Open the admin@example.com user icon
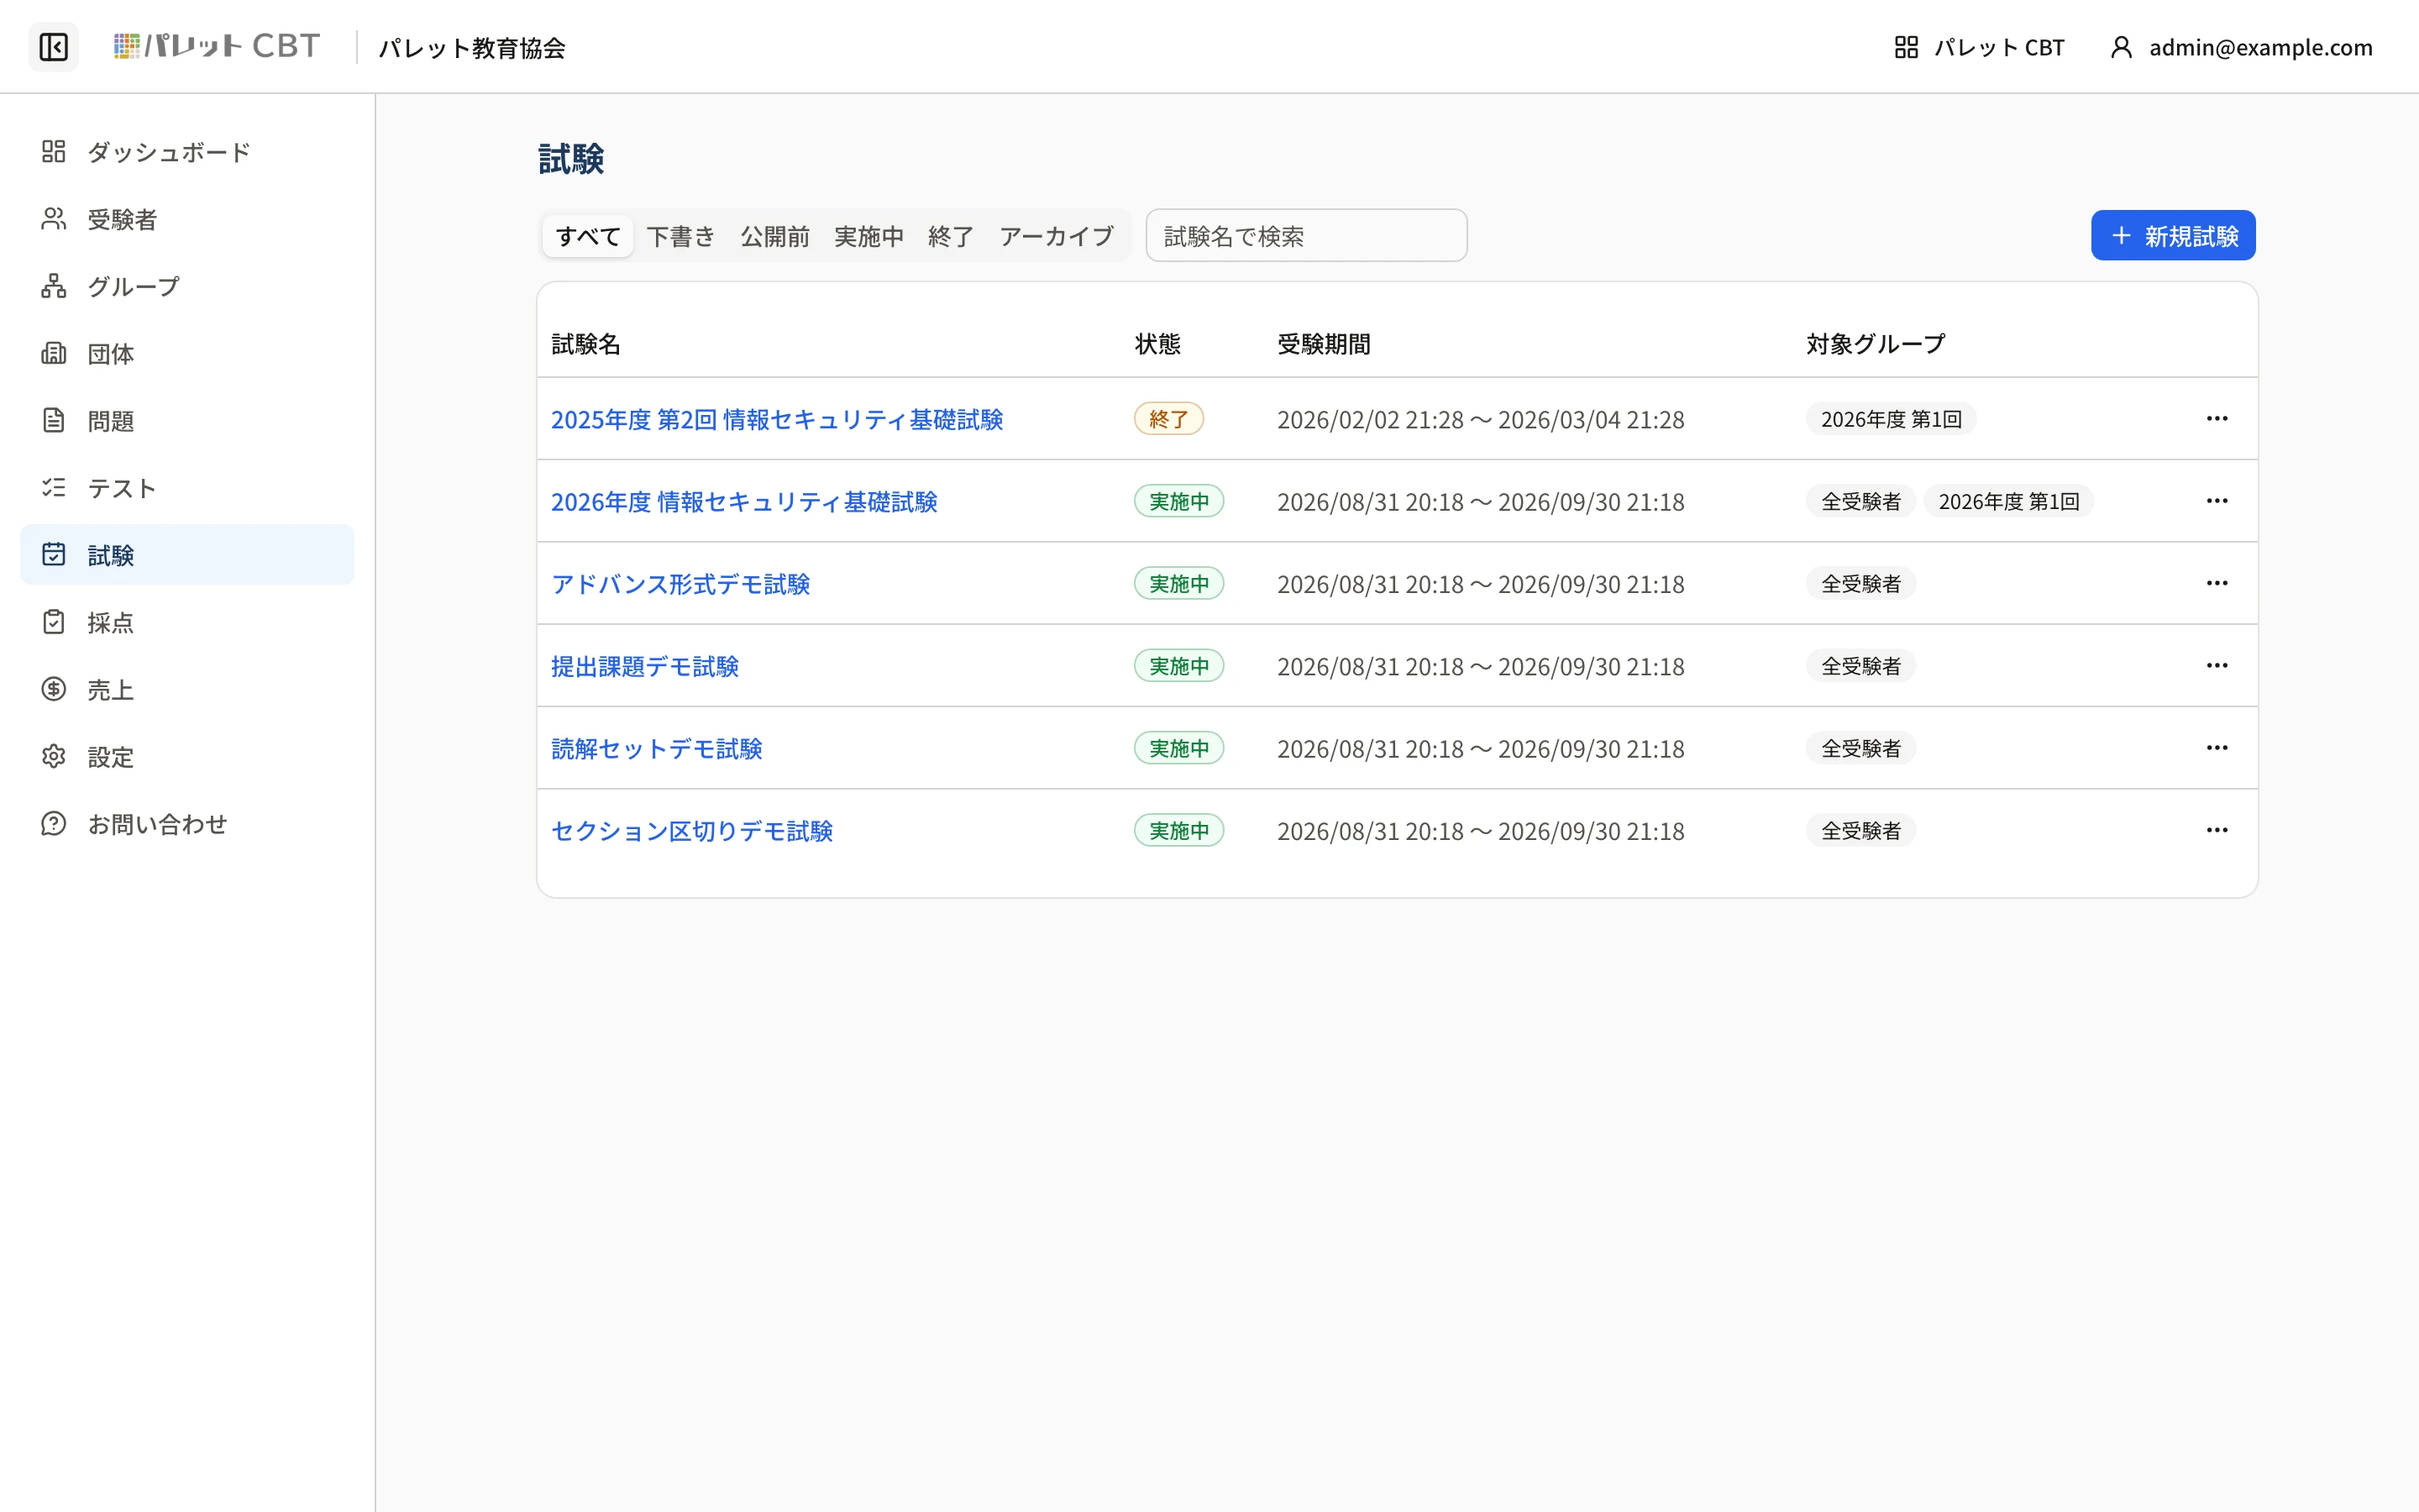 coord(2121,47)
